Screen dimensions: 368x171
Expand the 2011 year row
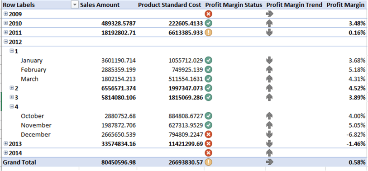tap(6, 33)
